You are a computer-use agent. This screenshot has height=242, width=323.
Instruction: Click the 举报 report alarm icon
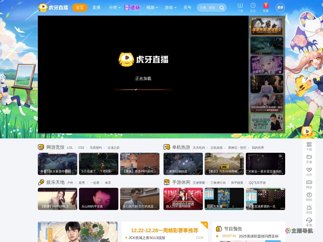pos(309,207)
